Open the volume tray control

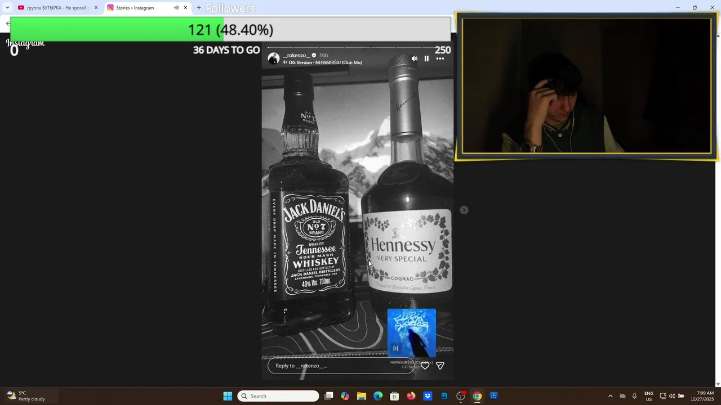click(672, 396)
